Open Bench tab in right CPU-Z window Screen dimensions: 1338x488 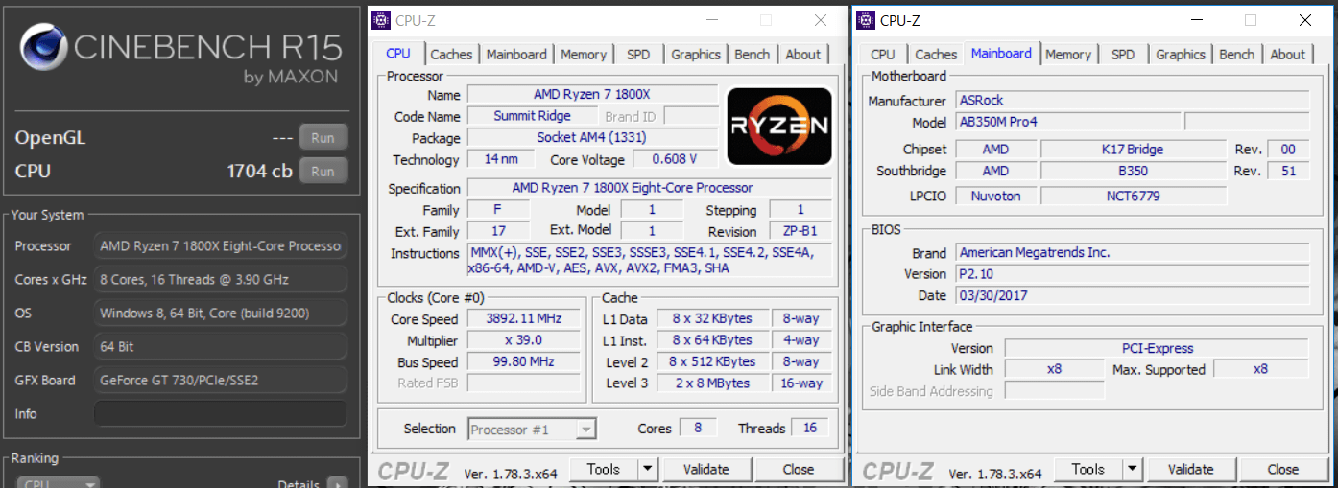click(x=1237, y=55)
